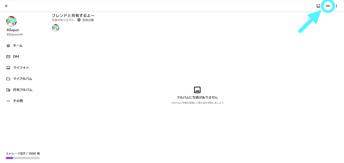This screenshot has height=163, width=344.
Task: Click the album member avatar under the title
Action: (55, 28)
